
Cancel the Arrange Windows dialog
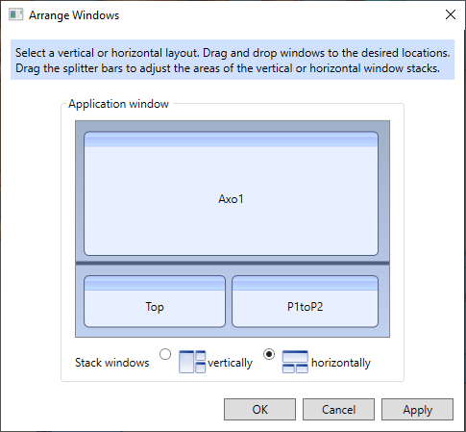[338, 409]
